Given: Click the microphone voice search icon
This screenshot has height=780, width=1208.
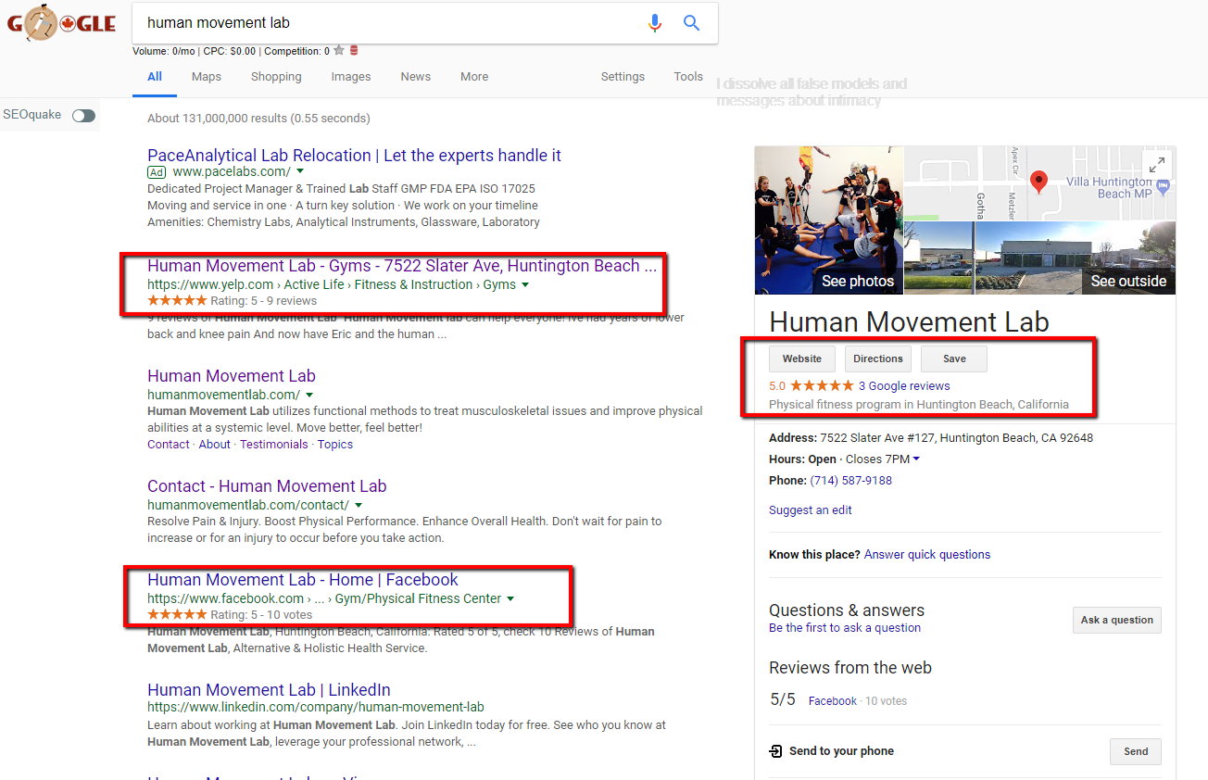Looking at the screenshot, I should 655,23.
